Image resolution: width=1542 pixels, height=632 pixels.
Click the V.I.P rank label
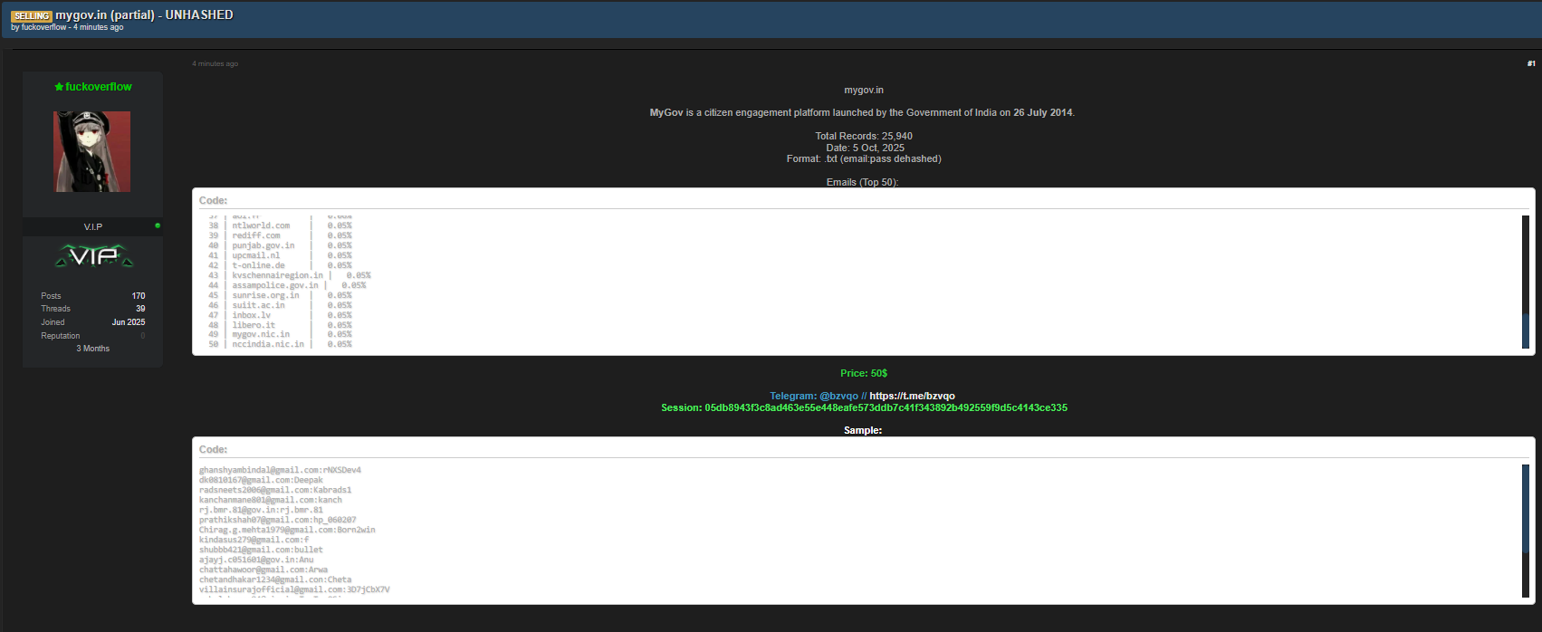point(93,226)
